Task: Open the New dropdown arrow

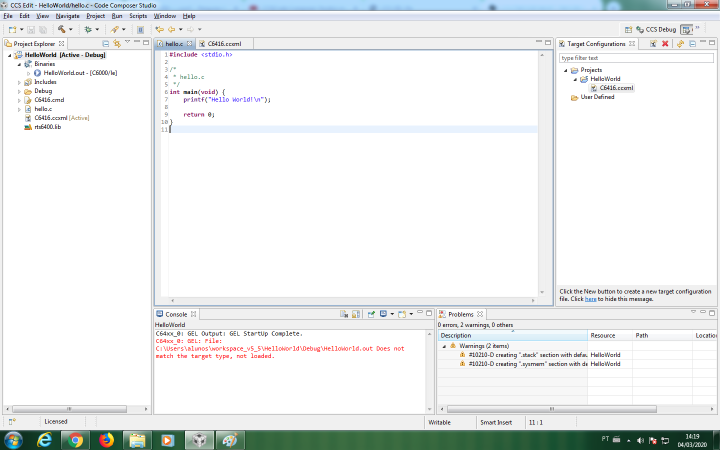Action: click(x=21, y=30)
